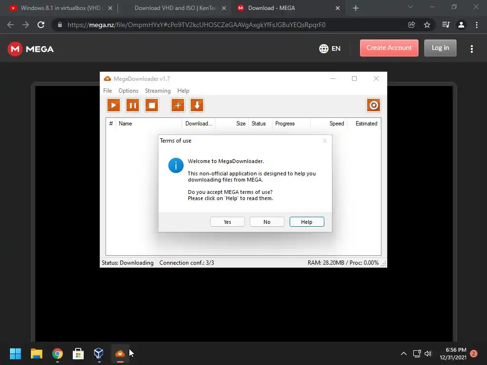The image size is (487, 365).
Task: Open the network tray icon
Action: click(417, 354)
